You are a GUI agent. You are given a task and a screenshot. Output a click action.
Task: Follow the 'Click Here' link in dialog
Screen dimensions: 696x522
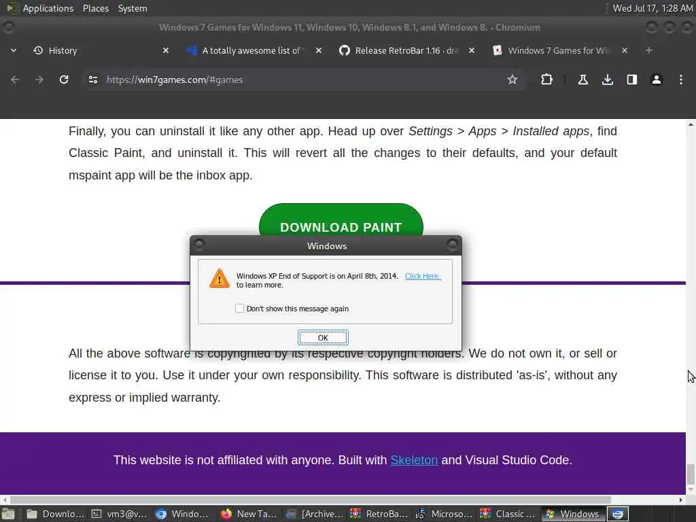[422, 276]
